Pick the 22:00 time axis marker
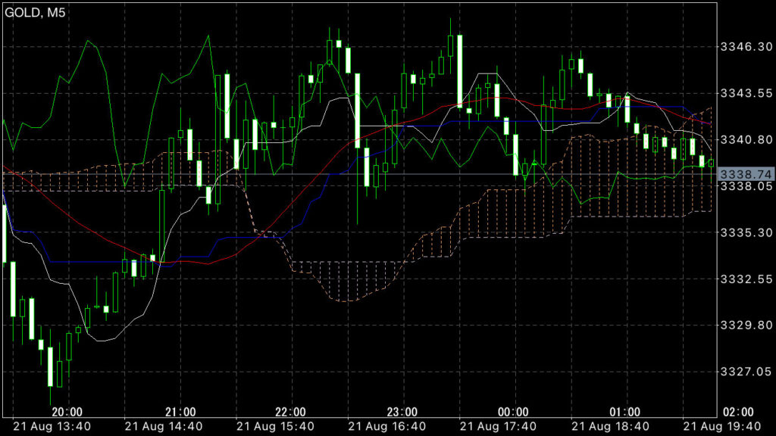The height and width of the screenshot is (436, 776). click(x=291, y=412)
